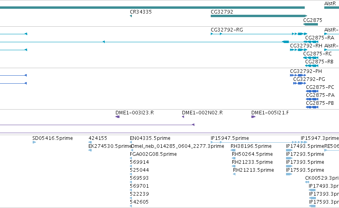Select EST IP15947.5prime
The width and height of the screenshot is (339, 208).
(x=229, y=138)
